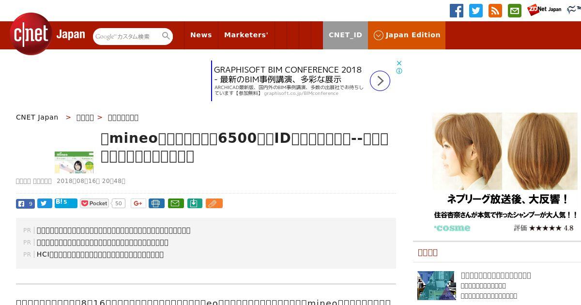This screenshot has width=581, height=305.
Task: Open the hair shampoo @cosme ad image
Action: click(x=505, y=173)
